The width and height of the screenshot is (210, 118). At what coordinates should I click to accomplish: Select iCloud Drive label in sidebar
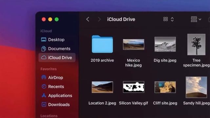pos(60,58)
